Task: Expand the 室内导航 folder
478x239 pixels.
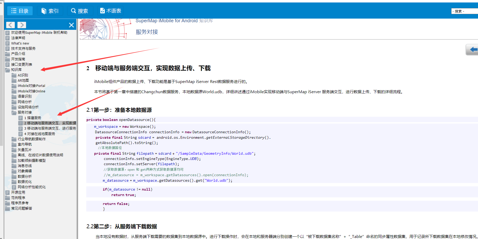Action: point(25,144)
